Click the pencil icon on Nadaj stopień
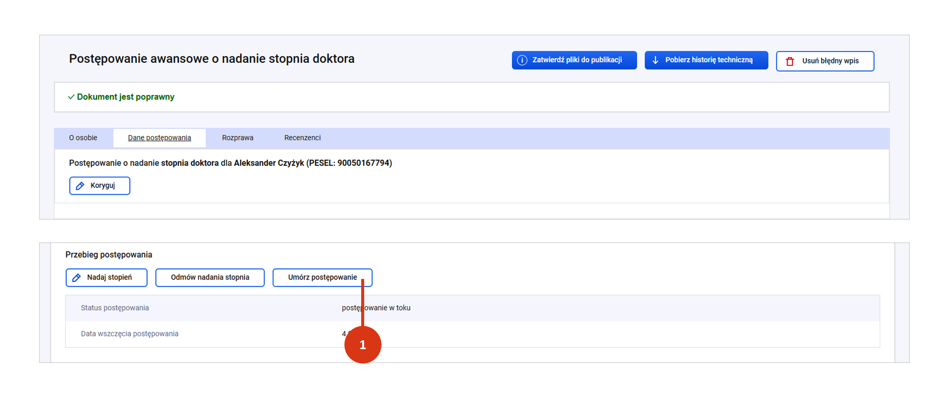Image resolution: width=949 pixels, height=410 pixels. click(x=77, y=278)
